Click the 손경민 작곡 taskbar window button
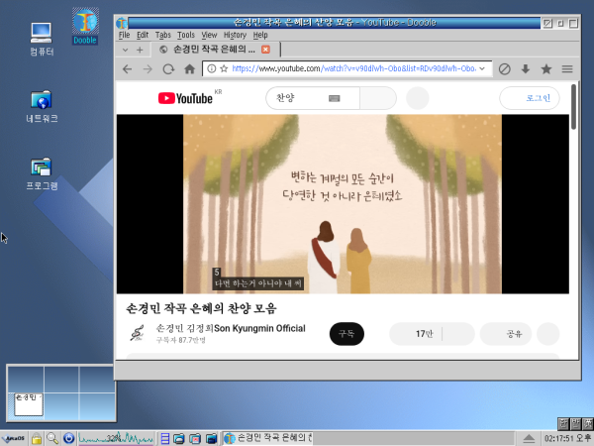The width and height of the screenshot is (594, 446). point(267,438)
